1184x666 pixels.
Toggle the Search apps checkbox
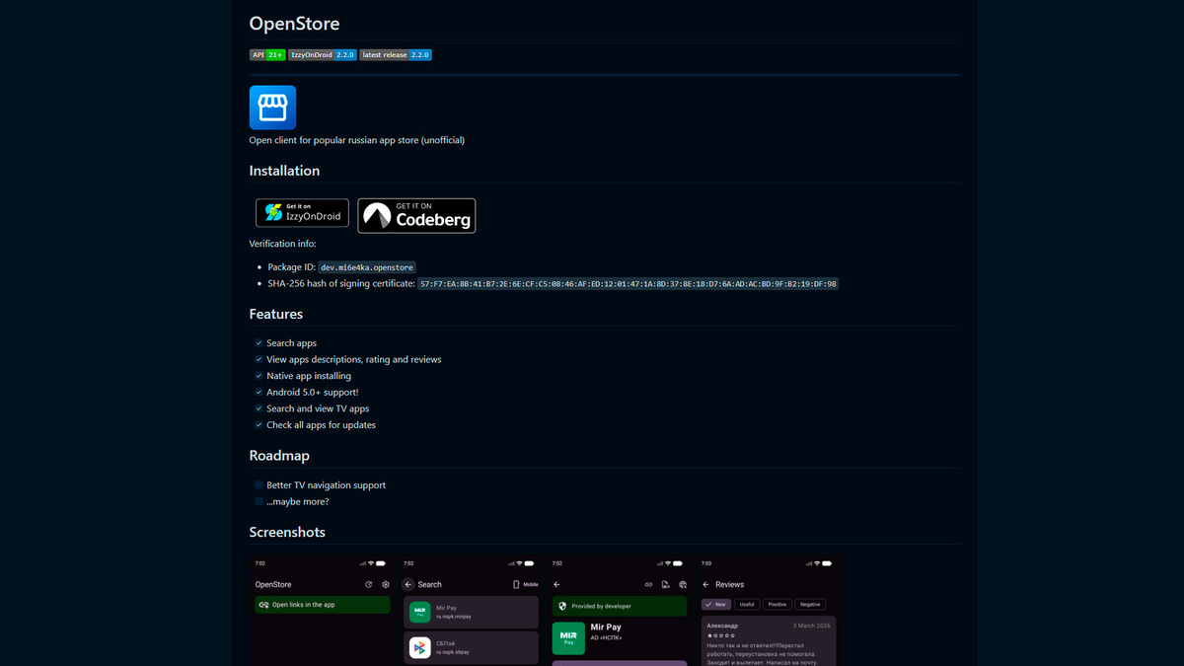(259, 343)
